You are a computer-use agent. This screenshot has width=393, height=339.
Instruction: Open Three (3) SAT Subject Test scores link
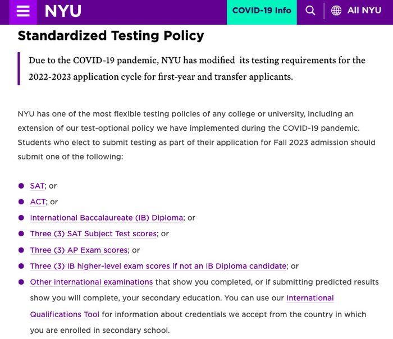coord(94,233)
